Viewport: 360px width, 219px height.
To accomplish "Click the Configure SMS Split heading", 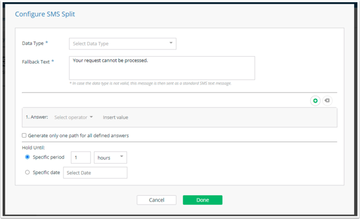I will pos(45,14).
